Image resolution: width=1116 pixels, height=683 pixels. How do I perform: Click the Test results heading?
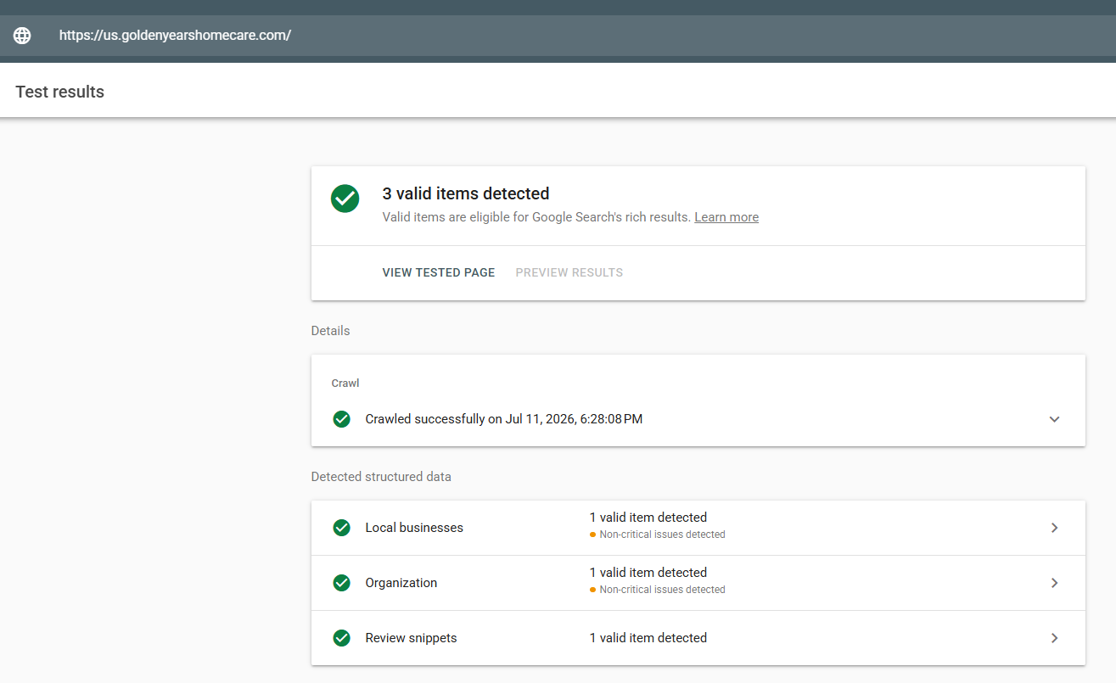tap(59, 92)
